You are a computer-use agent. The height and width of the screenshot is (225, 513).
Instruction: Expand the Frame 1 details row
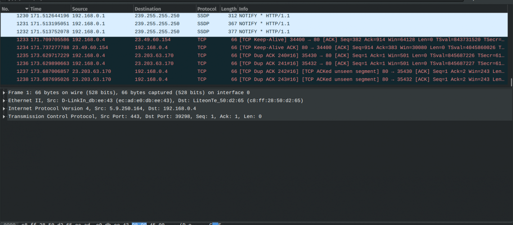4,93
